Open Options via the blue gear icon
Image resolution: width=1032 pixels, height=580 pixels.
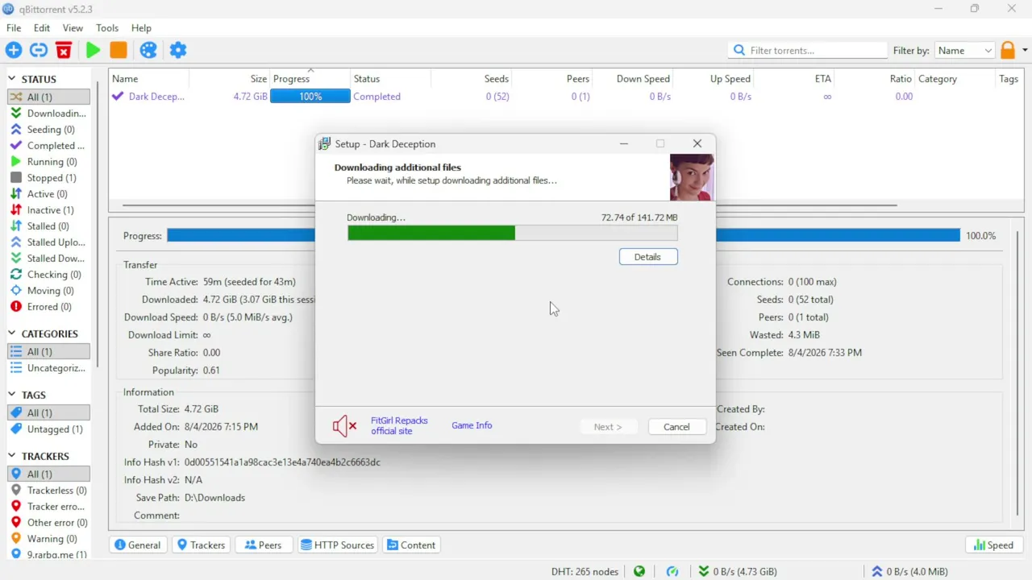(x=178, y=50)
